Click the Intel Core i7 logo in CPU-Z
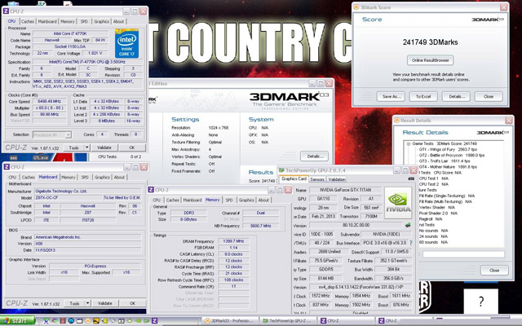This screenshot has width=522, height=326. tap(127, 43)
